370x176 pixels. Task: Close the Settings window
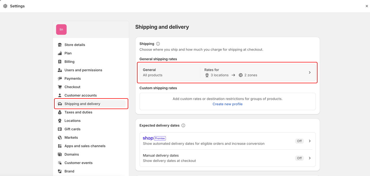(x=367, y=6)
